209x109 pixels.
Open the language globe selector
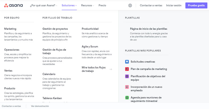[130, 6]
